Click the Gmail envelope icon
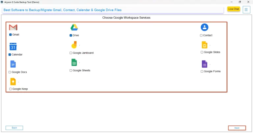The width and height of the screenshot is (253, 133). click(13, 27)
